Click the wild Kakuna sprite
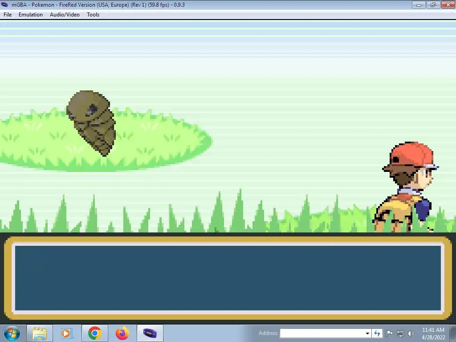Image resolution: width=456 pixels, height=342 pixels. pyautogui.click(x=91, y=123)
